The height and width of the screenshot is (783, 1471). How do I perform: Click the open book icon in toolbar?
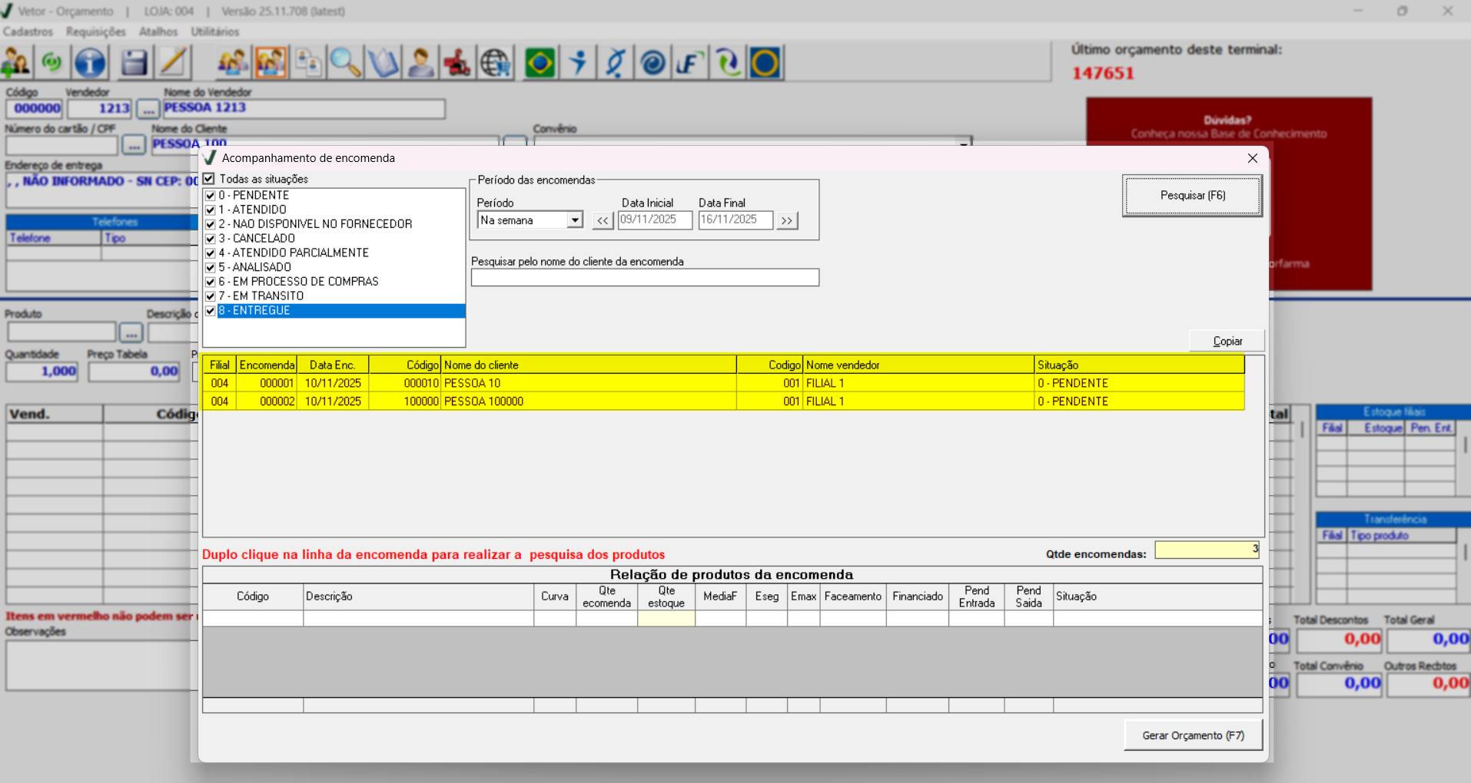tap(383, 63)
